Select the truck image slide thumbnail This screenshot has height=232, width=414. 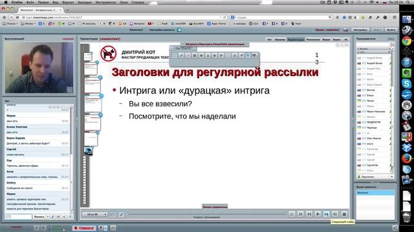click(x=89, y=151)
